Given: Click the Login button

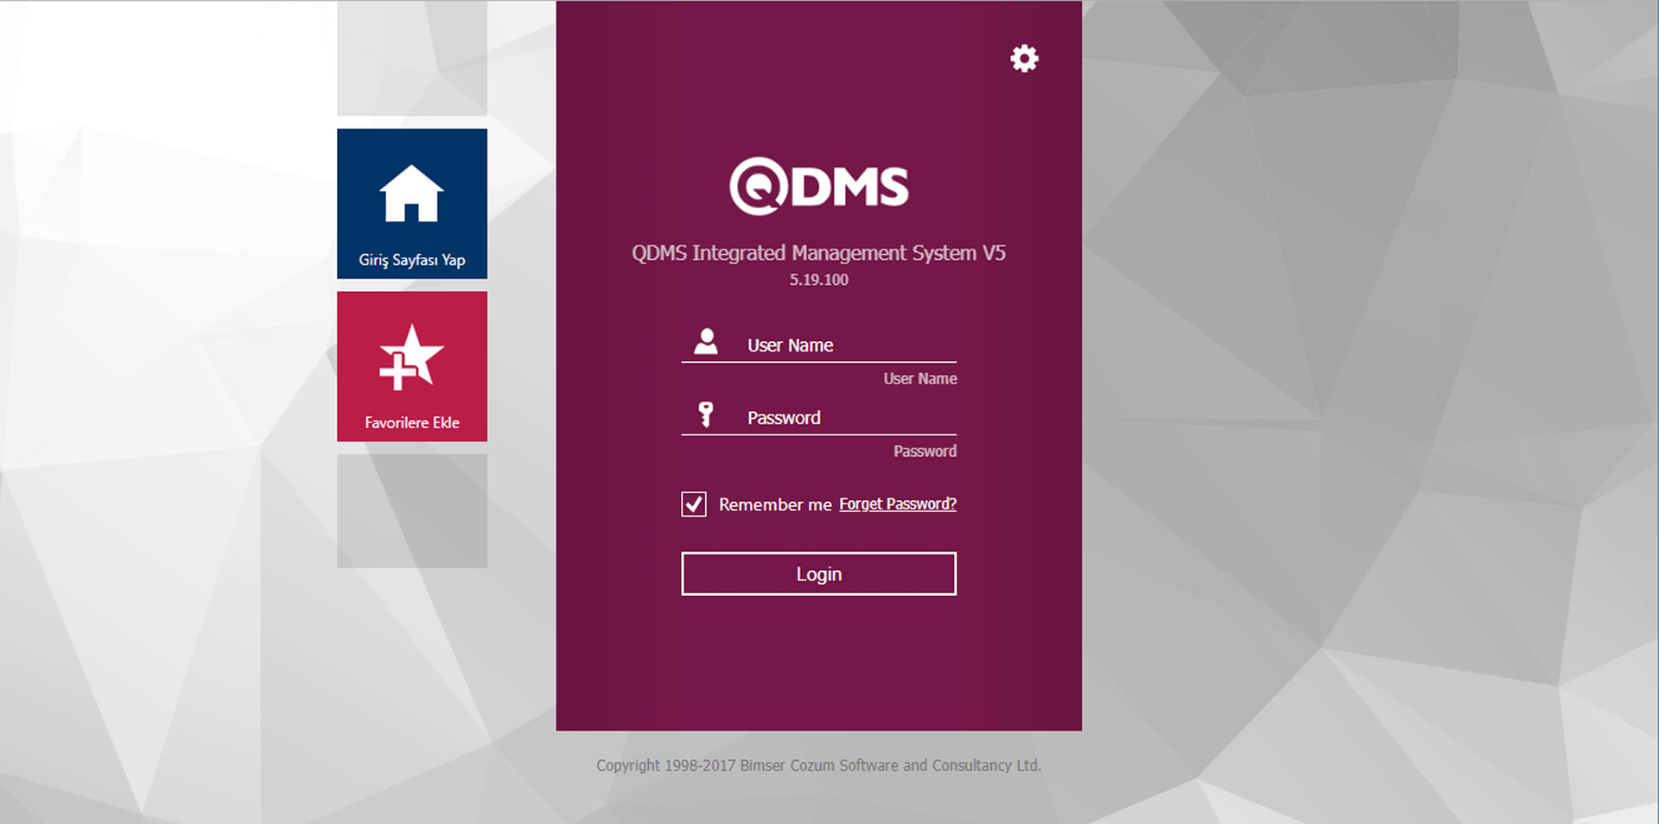Looking at the screenshot, I should (819, 574).
